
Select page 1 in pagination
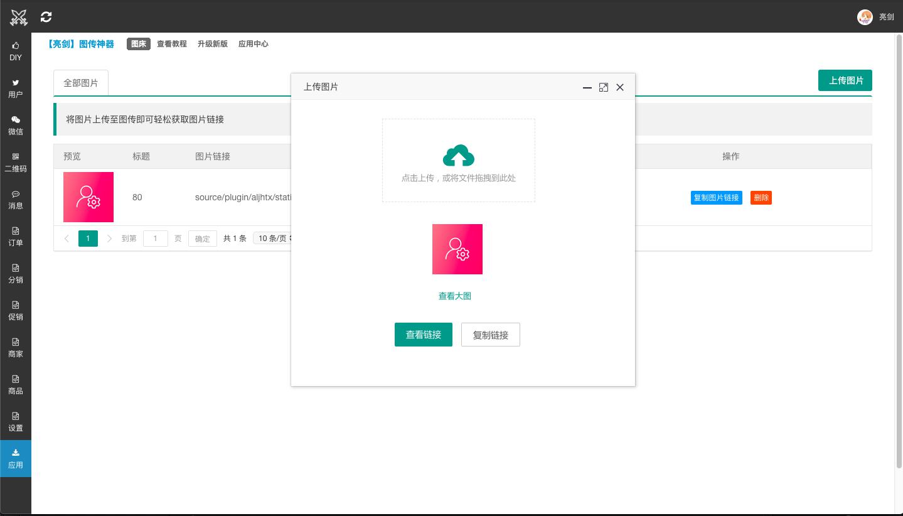point(88,239)
